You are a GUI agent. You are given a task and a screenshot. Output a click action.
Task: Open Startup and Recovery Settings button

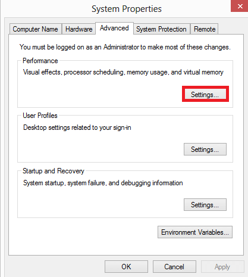coord(205,204)
